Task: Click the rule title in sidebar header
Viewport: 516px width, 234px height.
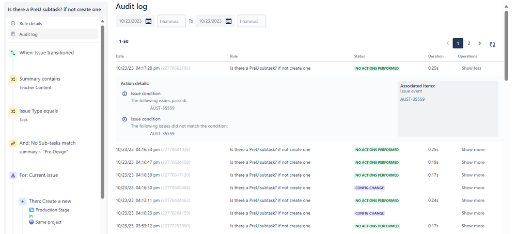Action: pos(54,9)
